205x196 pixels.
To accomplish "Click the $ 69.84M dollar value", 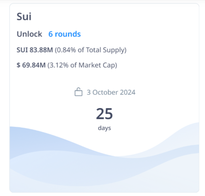I will point(31,65).
